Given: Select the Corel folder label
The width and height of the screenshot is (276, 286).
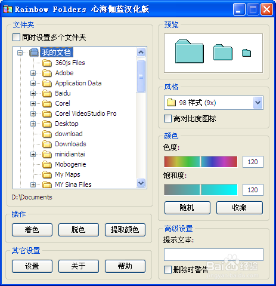Looking at the screenshot, I should point(63,103).
